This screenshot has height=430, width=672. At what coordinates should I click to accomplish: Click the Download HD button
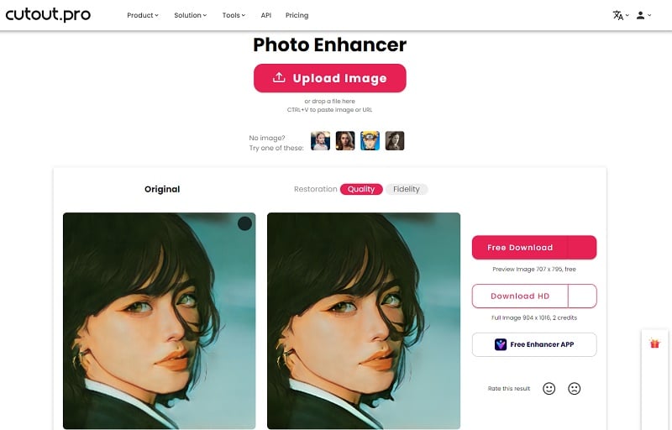(x=520, y=296)
